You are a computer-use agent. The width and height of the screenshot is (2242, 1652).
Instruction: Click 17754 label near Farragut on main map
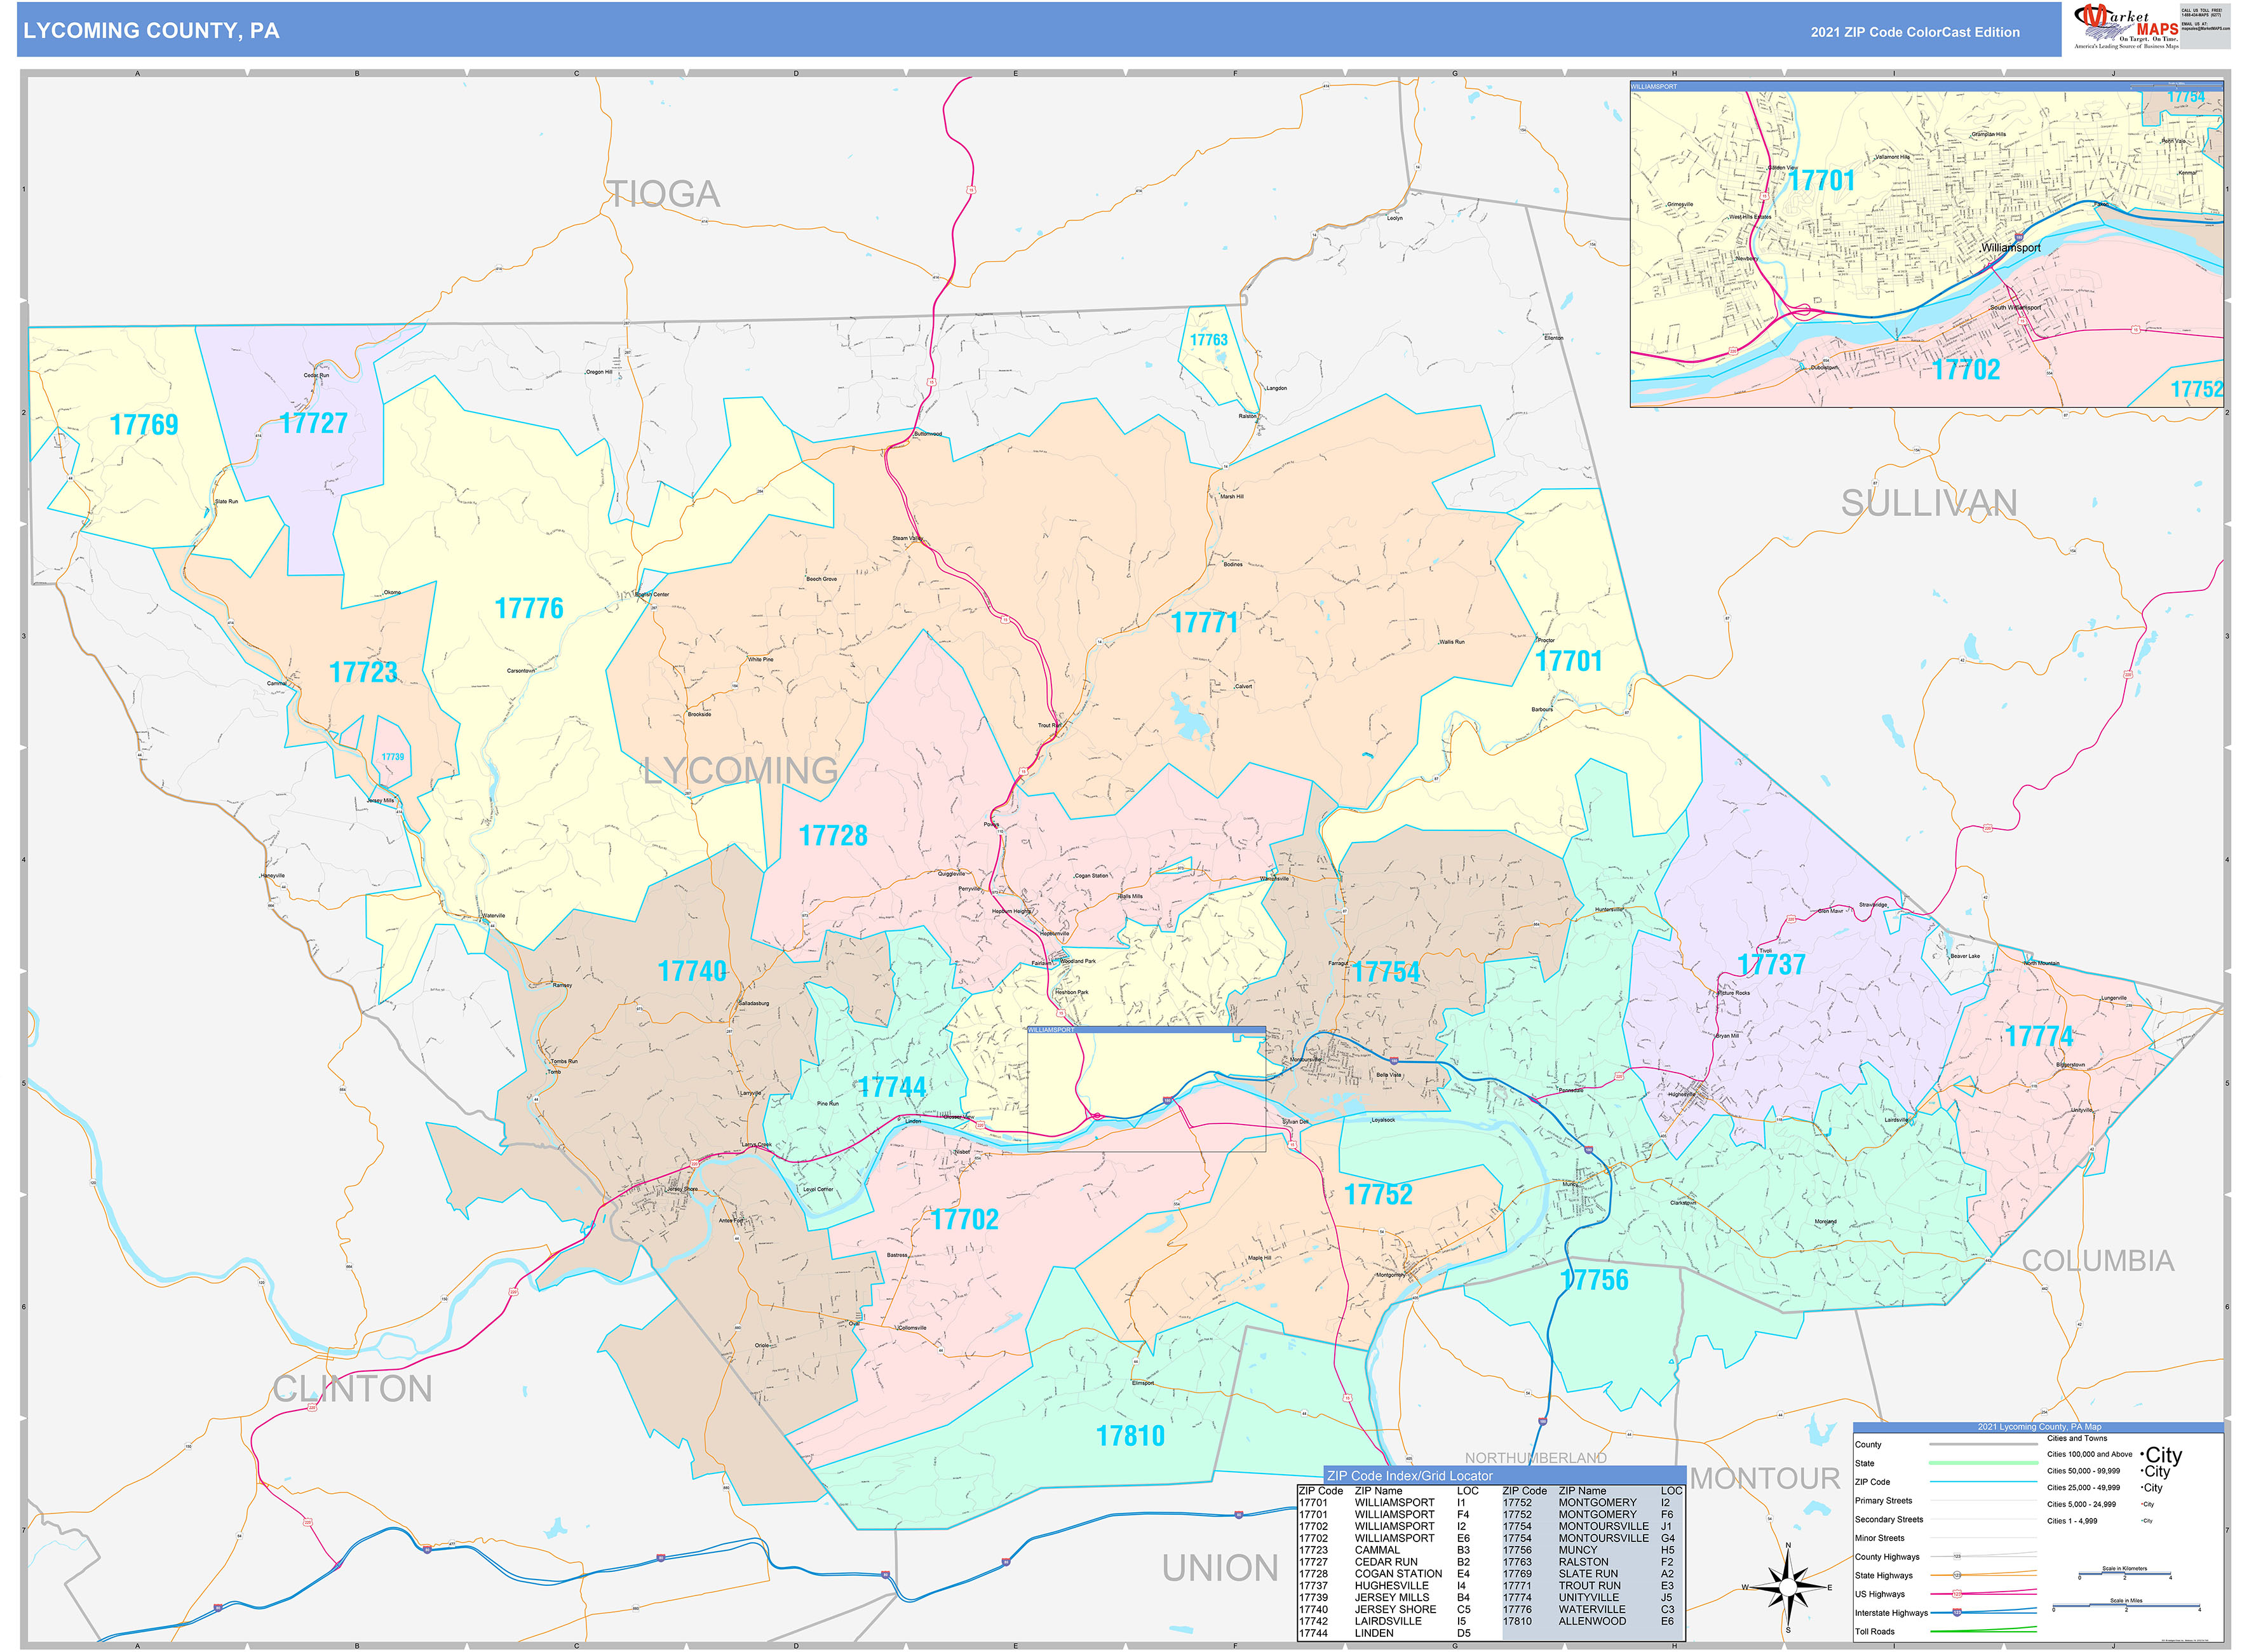click(1385, 971)
